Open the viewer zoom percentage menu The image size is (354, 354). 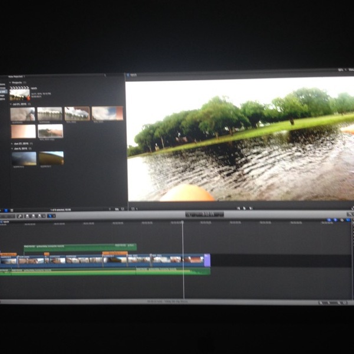coord(342,70)
